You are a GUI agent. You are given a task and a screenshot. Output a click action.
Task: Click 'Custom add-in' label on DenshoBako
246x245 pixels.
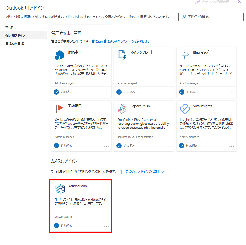coord(63,217)
